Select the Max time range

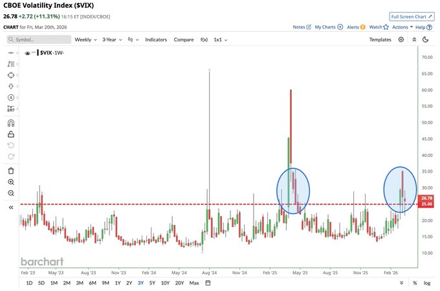click(x=194, y=283)
